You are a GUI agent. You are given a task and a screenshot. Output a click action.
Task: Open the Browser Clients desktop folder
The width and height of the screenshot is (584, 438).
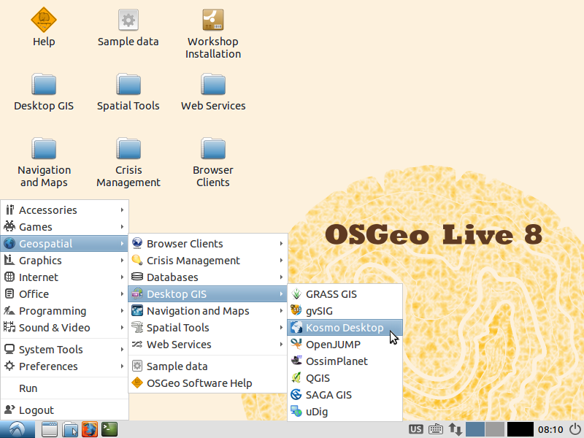(213, 162)
